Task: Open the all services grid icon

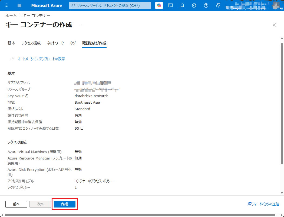Action: pos(6,5)
